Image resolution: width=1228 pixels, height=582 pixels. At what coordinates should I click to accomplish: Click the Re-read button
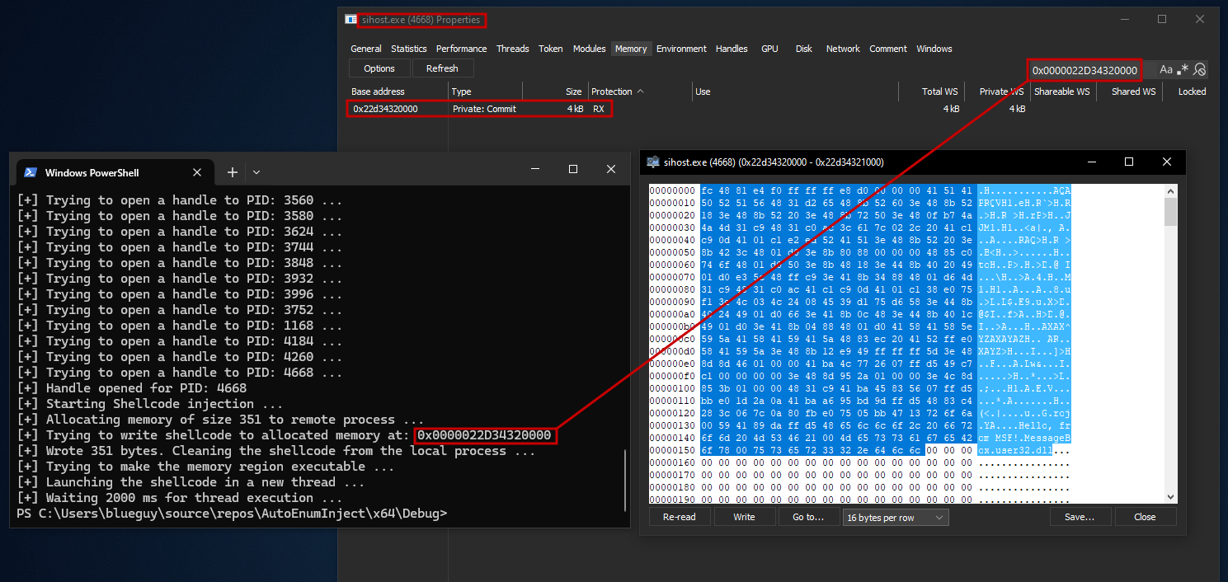[679, 517]
